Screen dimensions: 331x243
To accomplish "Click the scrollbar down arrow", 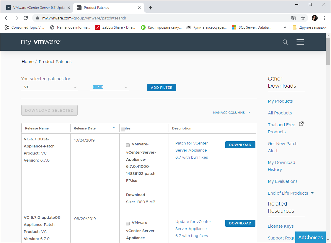I will [328, 240].
